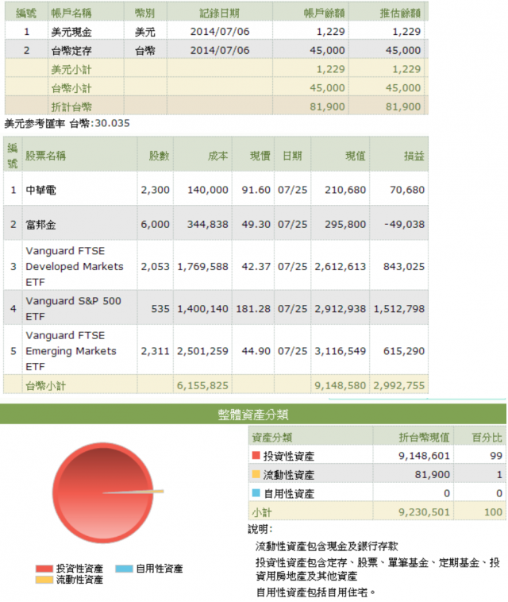Image resolution: width=508 pixels, height=602 pixels.
Task: Click the exchange rate 30.035 text
Action: click(x=113, y=123)
